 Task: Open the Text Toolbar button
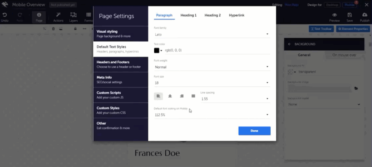click(321, 29)
